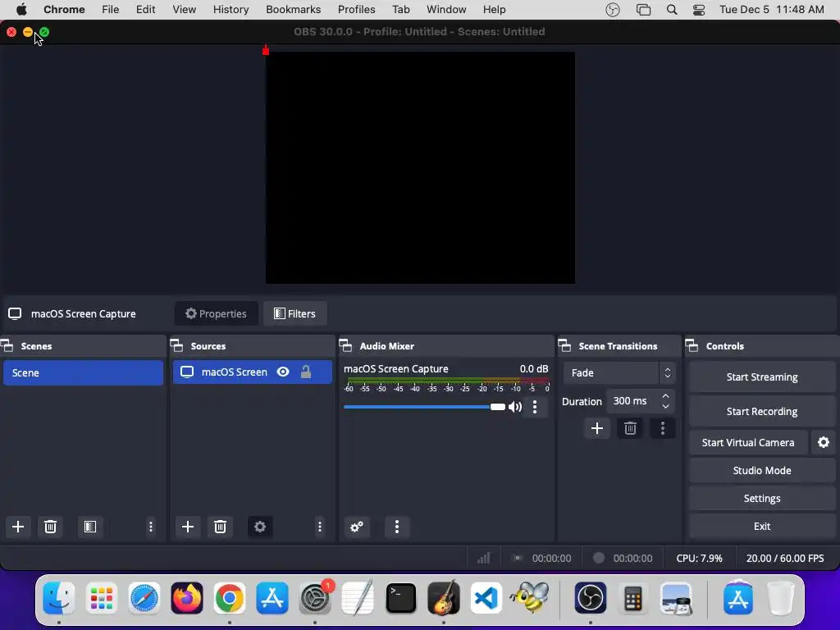Undock the Sources panel icon
The width and height of the screenshot is (840, 630).
pyautogui.click(x=177, y=346)
